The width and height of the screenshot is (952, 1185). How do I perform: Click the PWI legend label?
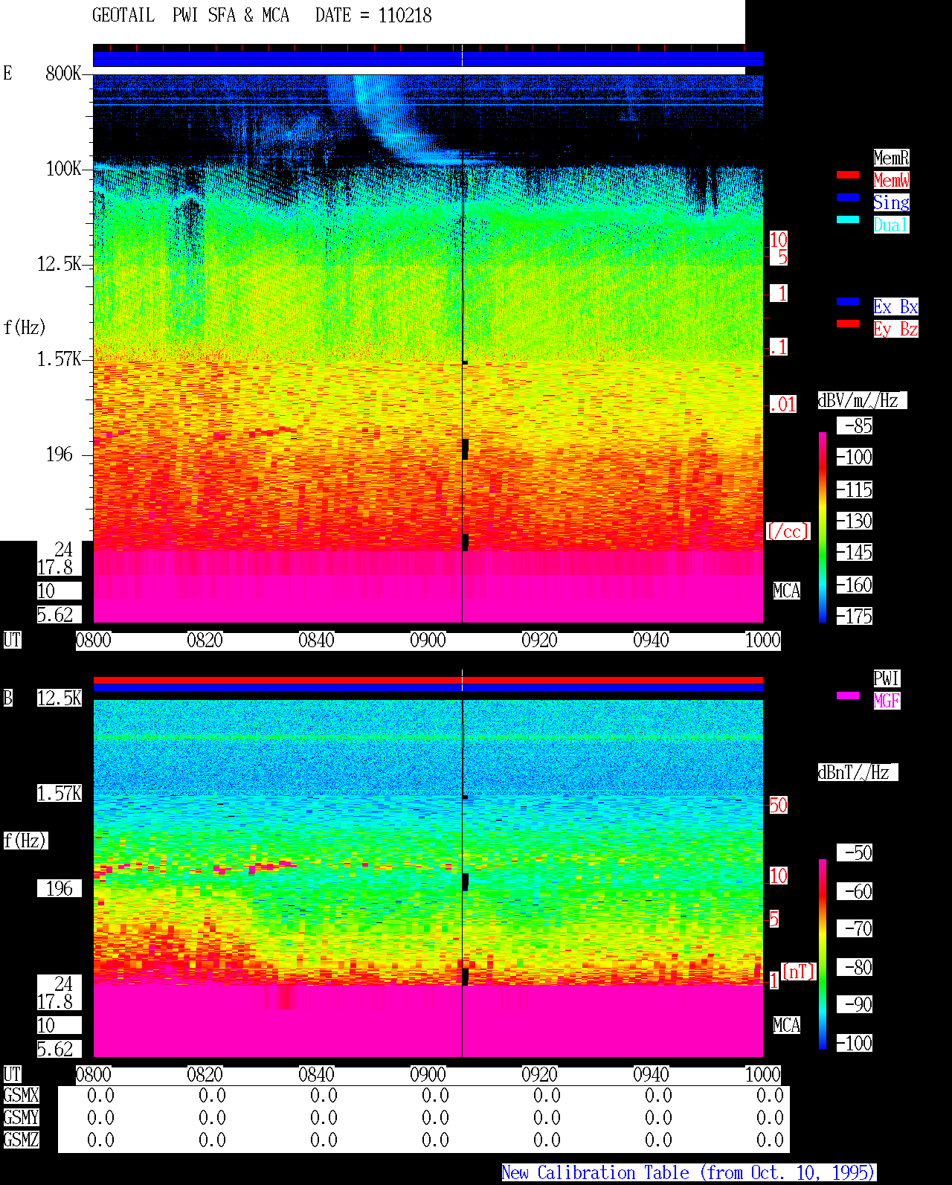click(x=887, y=678)
